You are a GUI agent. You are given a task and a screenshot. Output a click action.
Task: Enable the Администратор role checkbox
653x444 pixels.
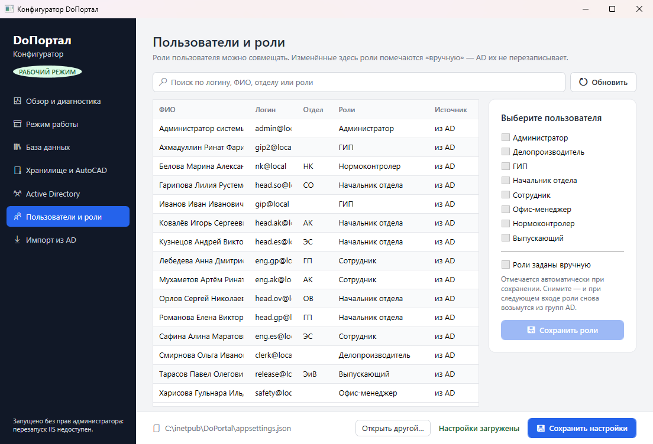506,137
